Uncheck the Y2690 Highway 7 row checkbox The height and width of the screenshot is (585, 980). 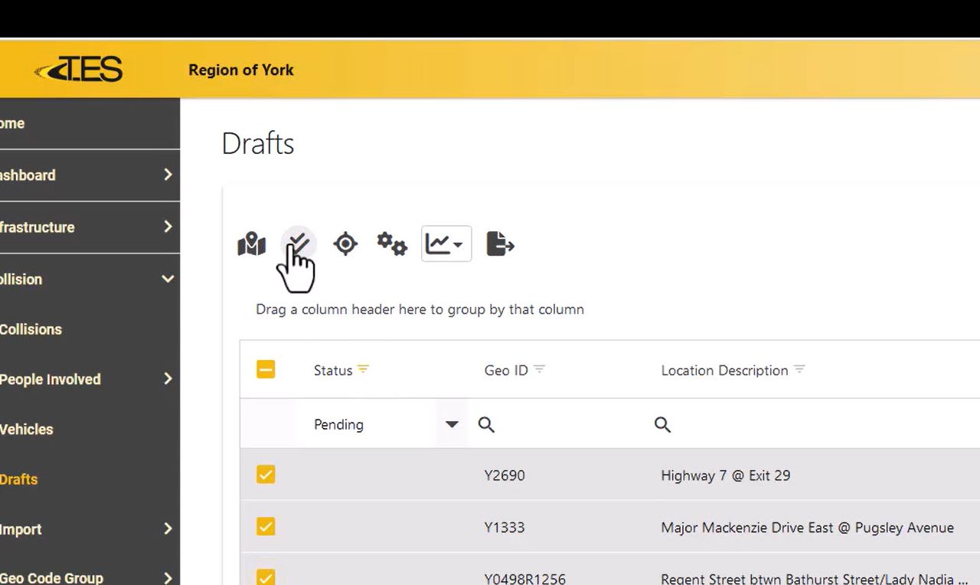266,475
